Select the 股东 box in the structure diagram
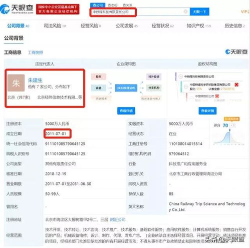The width and height of the screenshot is (250, 248). 98,76
